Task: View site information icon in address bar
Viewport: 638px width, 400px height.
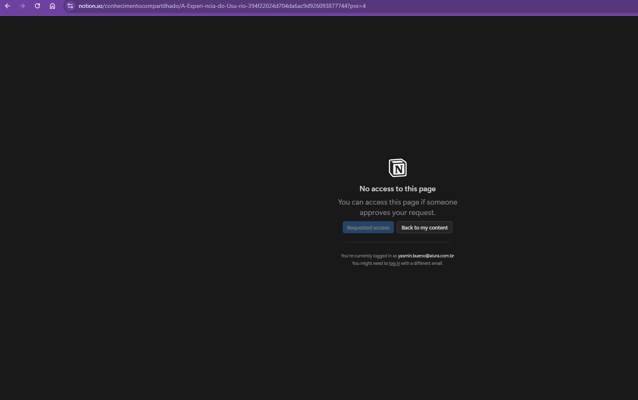Action: click(70, 6)
